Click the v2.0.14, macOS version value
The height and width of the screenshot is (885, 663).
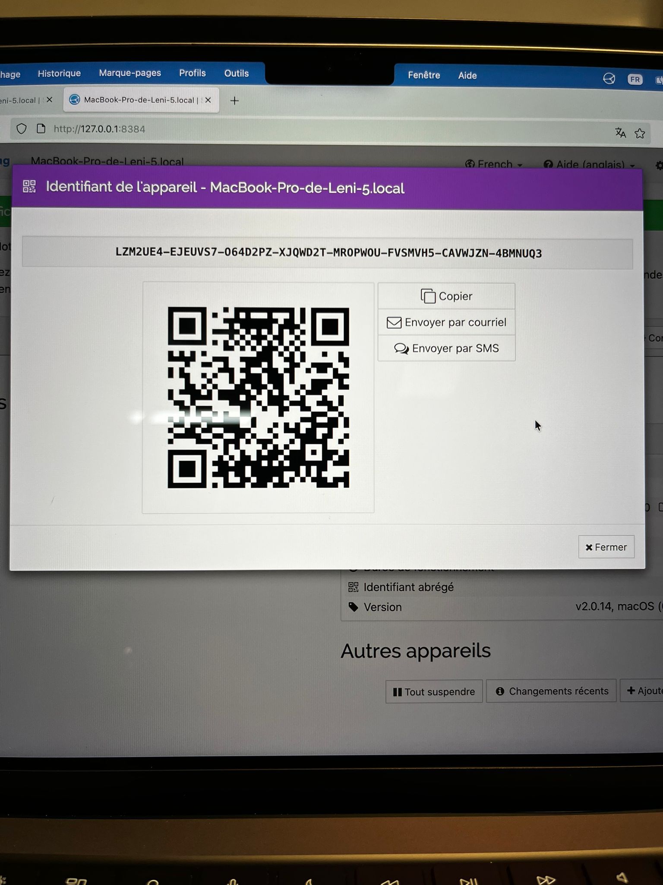click(x=619, y=606)
